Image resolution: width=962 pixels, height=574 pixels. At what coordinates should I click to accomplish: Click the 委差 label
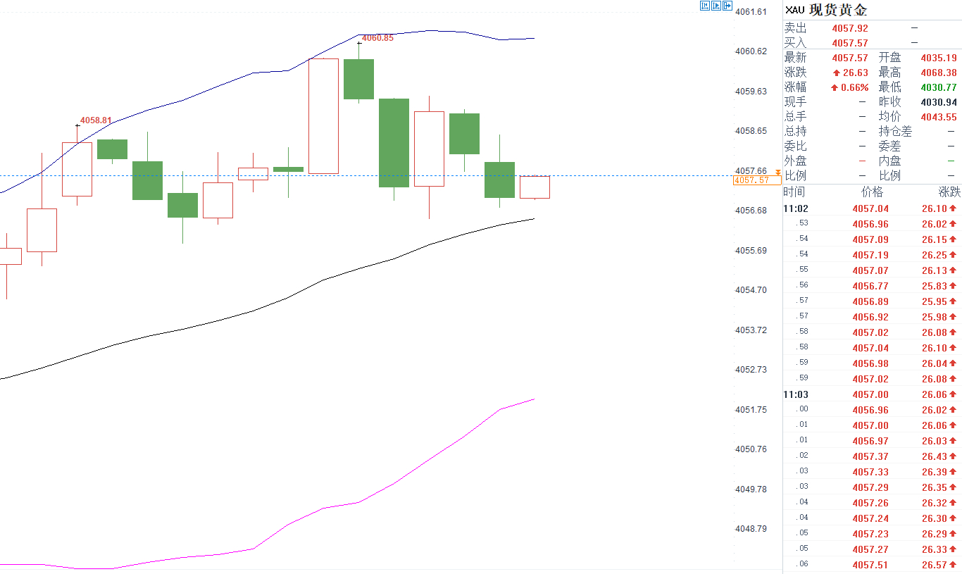pos(889,146)
